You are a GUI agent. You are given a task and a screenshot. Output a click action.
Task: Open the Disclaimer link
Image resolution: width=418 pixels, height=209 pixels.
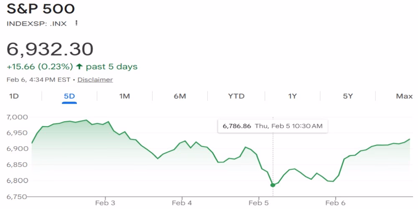pyautogui.click(x=95, y=79)
